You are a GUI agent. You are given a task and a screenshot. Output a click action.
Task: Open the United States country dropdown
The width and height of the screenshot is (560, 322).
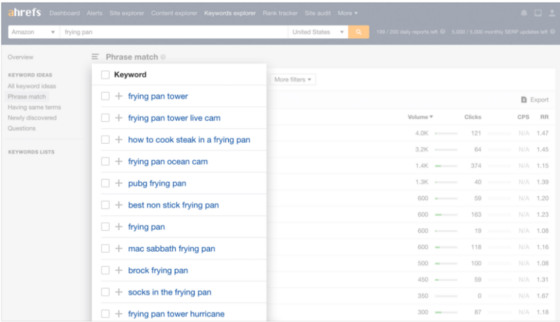(318, 32)
